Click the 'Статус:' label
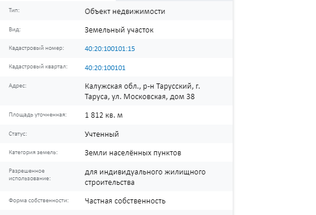 click(18, 134)
